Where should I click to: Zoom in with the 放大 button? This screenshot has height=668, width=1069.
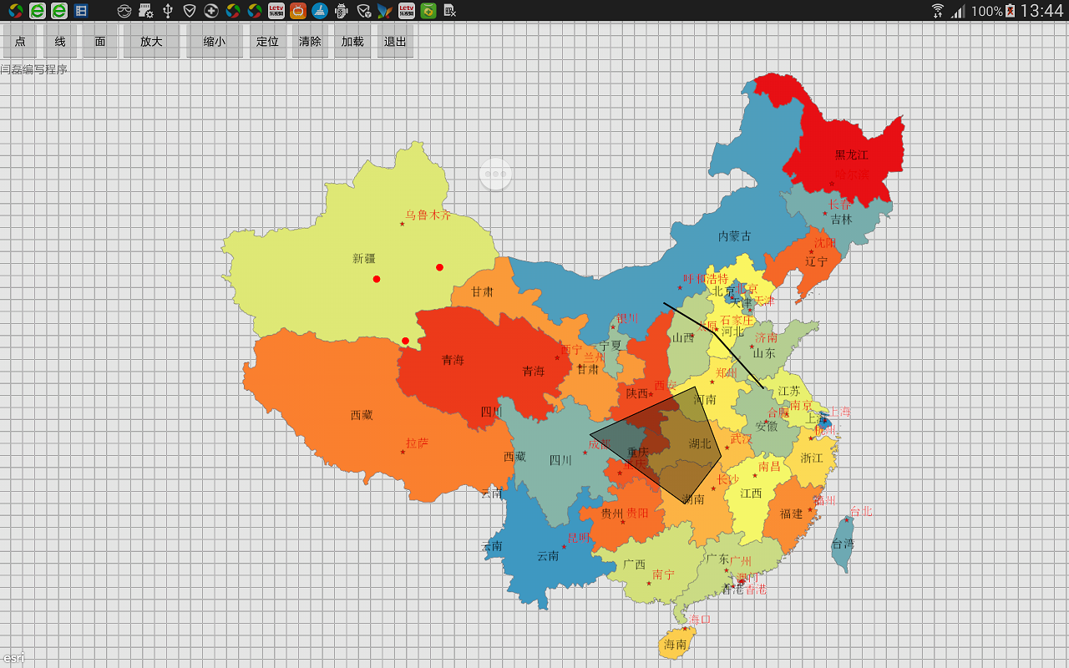click(x=151, y=41)
